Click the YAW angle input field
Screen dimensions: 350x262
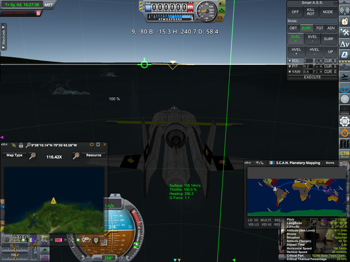click(308, 72)
